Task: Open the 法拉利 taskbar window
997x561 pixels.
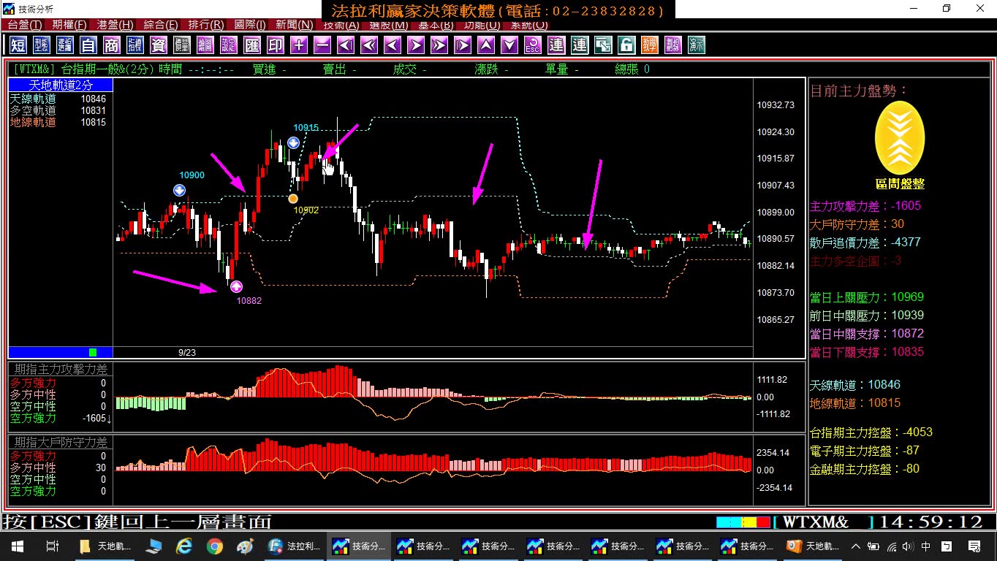Action: click(295, 546)
